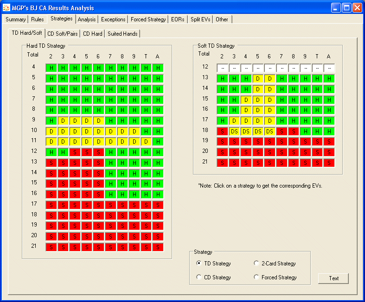The height and width of the screenshot is (302, 365).
Task: Click hard 4 vs dealer 2 H cell
Action: [51, 68]
